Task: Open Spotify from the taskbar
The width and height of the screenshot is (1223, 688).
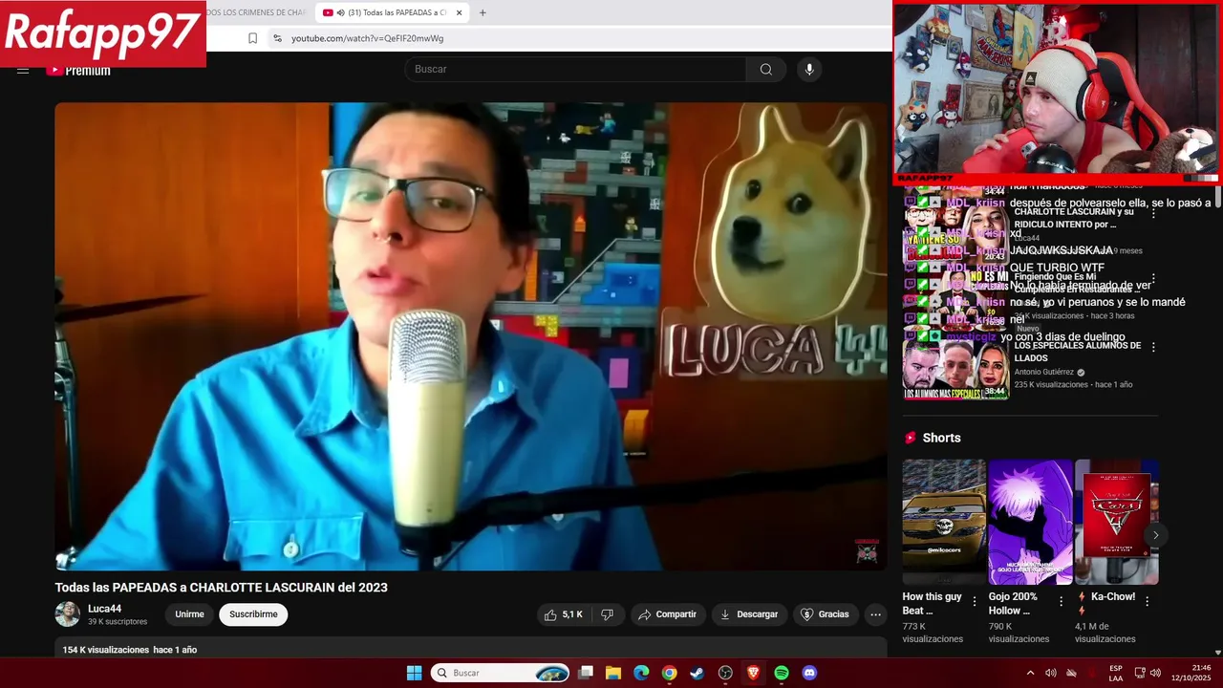Action: [x=782, y=673]
